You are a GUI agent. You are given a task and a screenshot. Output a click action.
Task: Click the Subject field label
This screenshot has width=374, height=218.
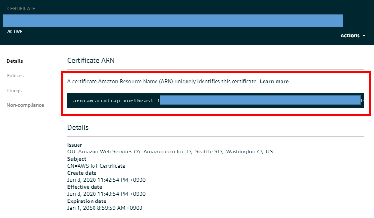pos(77,159)
